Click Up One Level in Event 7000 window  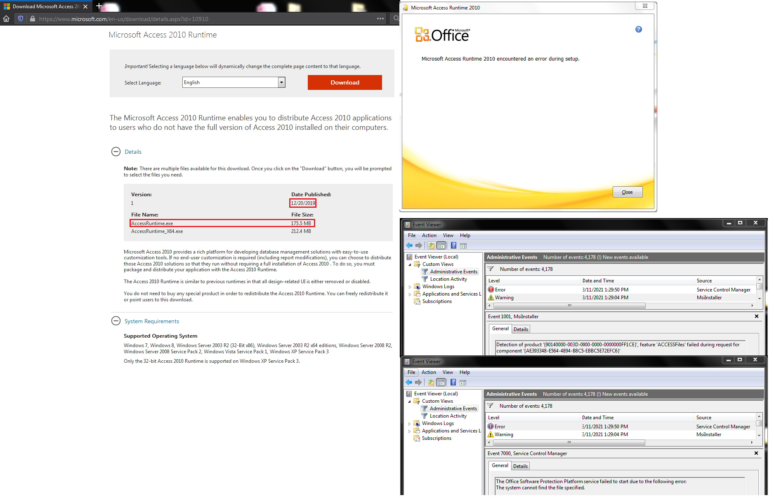[431, 383]
